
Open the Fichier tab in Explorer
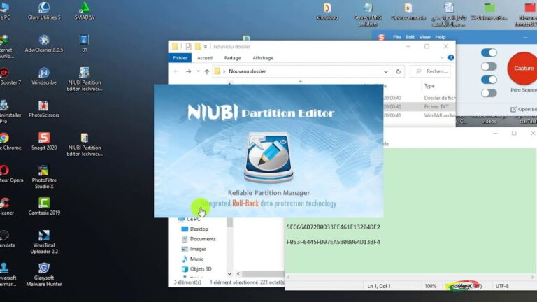tap(180, 58)
